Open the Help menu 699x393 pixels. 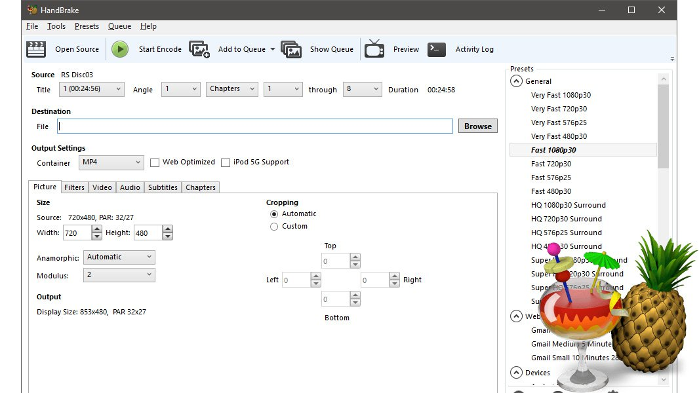click(x=148, y=26)
